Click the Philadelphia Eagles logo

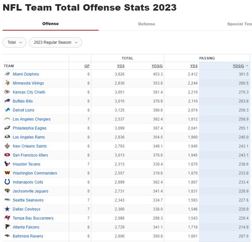click(7, 128)
